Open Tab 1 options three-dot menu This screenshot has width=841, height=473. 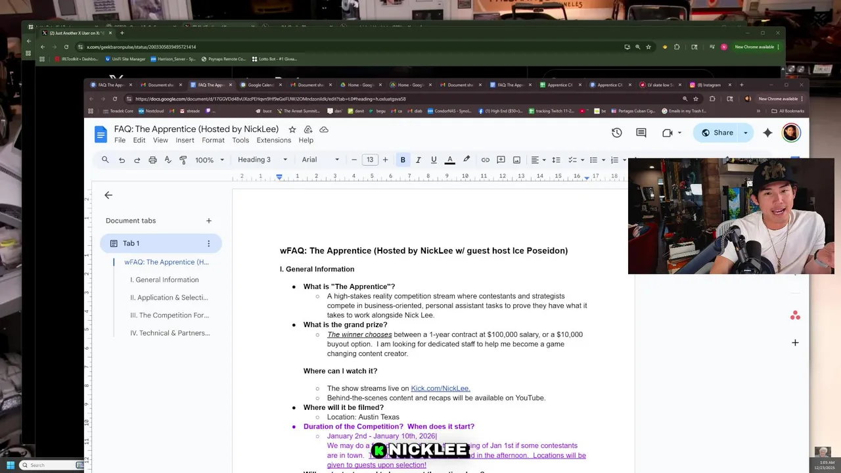(x=209, y=244)
